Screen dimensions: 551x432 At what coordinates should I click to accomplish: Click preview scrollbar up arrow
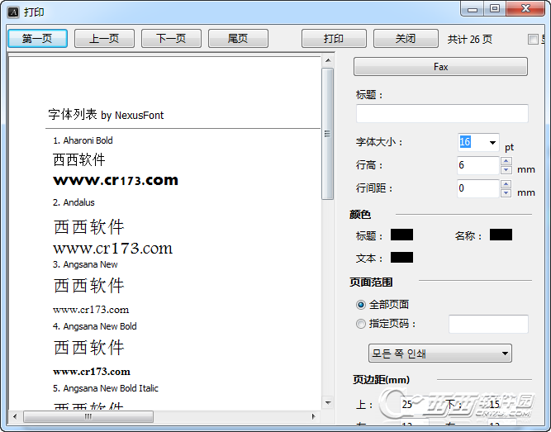328,60
